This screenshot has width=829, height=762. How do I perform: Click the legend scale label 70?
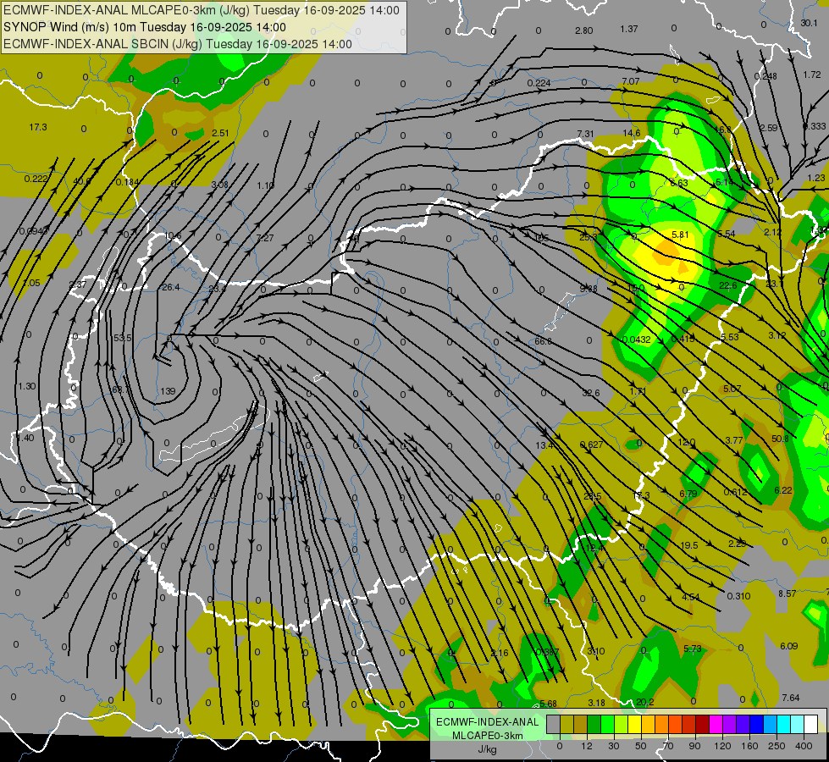(668, 746)
